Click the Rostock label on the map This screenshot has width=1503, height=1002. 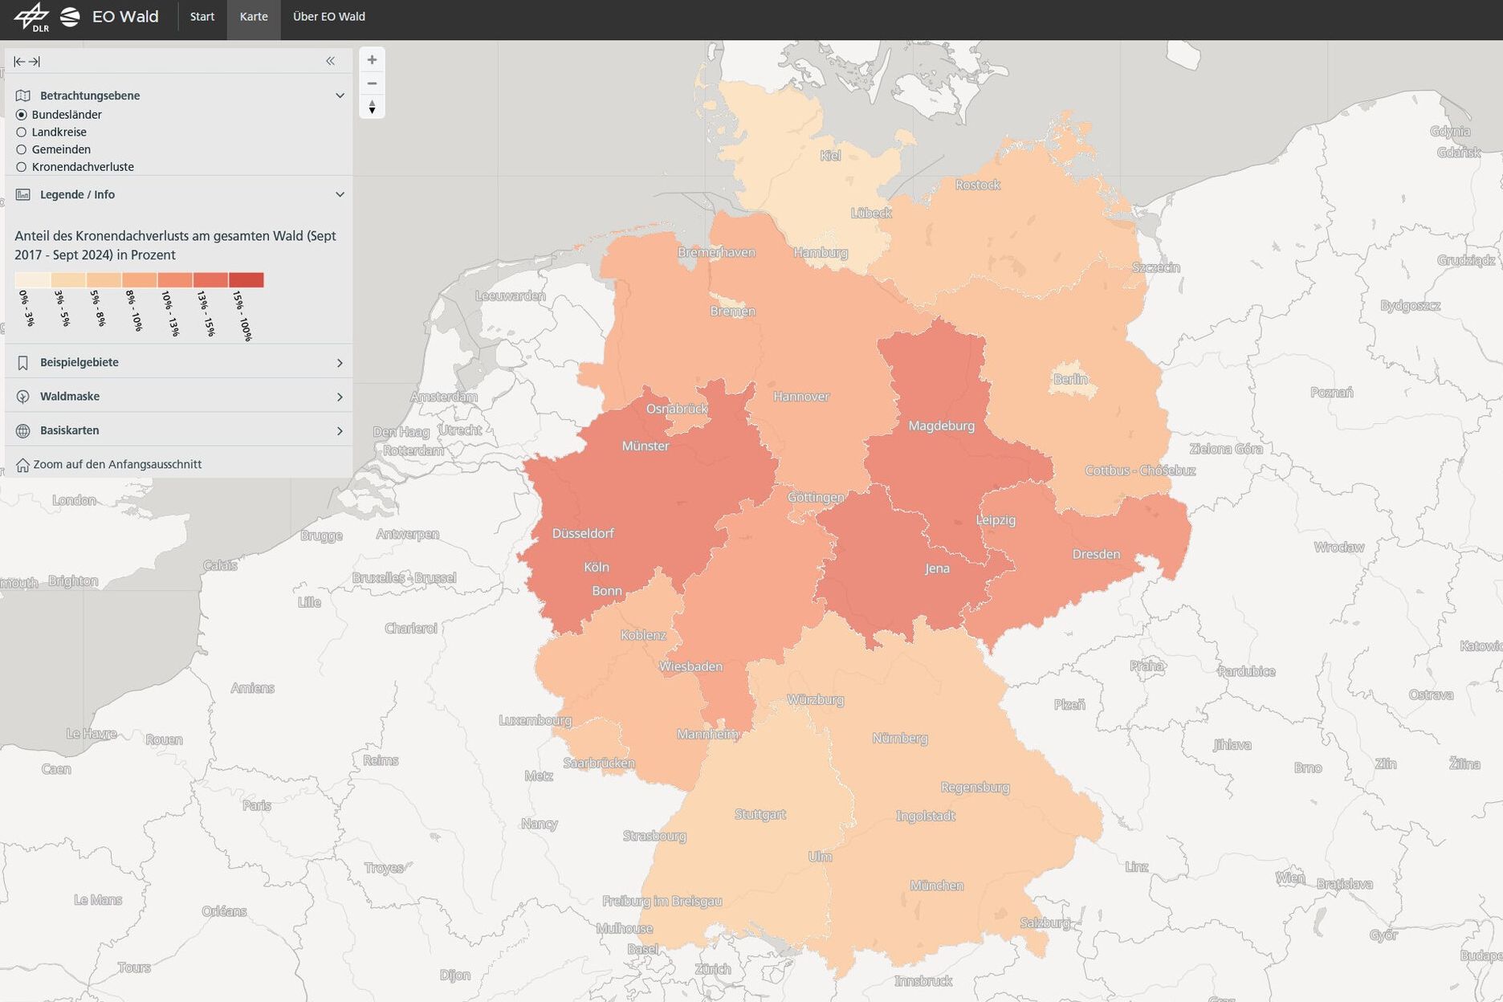click(977, 185)
